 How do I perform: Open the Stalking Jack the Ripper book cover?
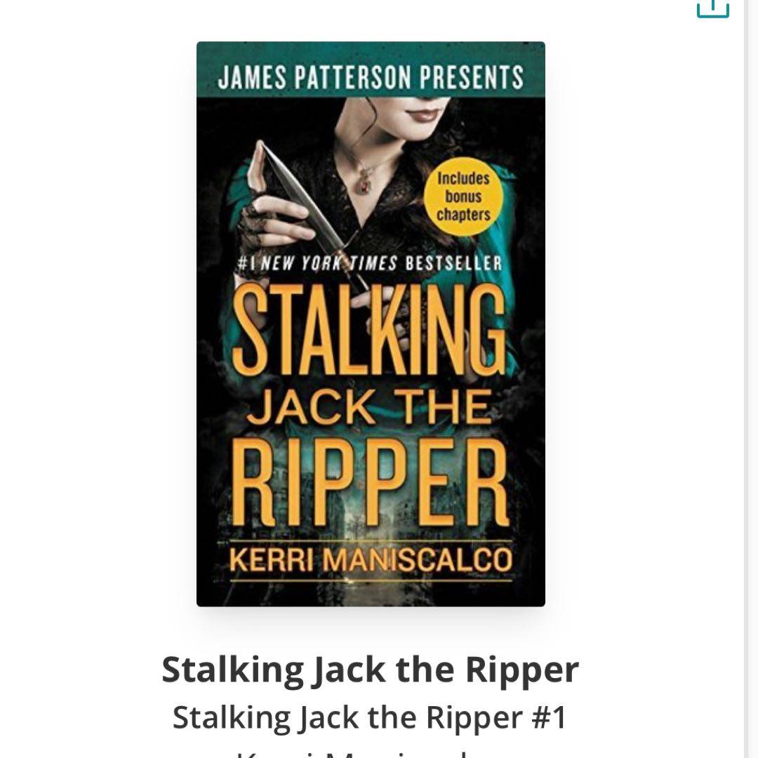pos(371,324)
